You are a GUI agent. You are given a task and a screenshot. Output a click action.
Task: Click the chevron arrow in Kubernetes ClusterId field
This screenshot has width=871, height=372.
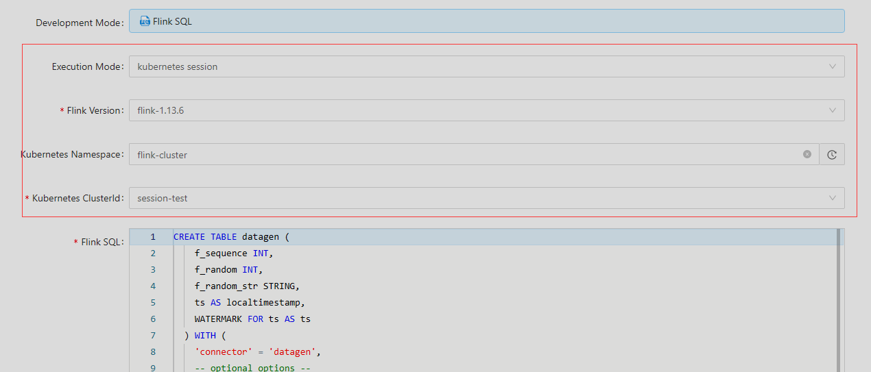[833, 198]
